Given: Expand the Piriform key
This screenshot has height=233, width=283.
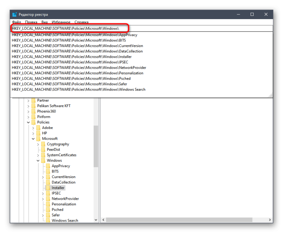Looking at the screenshot, I should [28, 117].
